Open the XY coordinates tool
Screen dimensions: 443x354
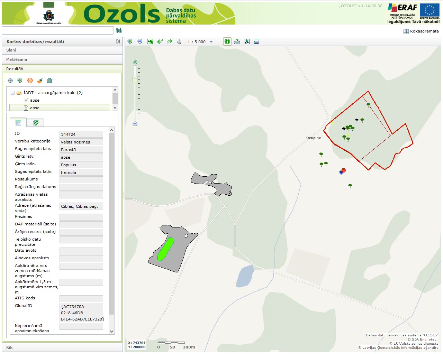click(x=247, y=41)
